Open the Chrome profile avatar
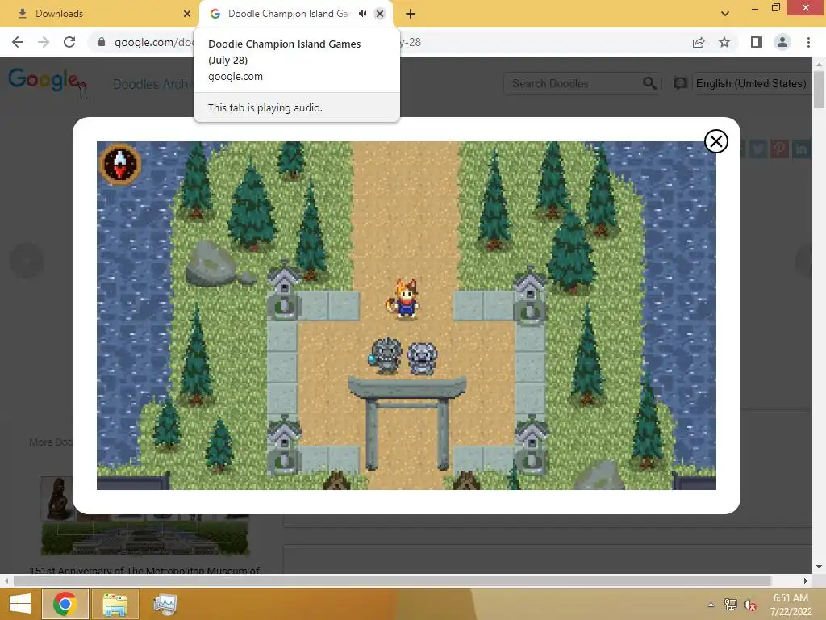Screen dimensions: 826x620 tap(782, 42)
